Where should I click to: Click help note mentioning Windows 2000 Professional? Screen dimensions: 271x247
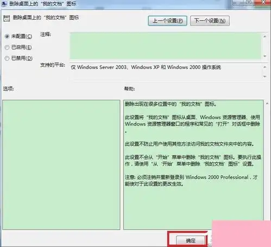[x=191, y=180]
